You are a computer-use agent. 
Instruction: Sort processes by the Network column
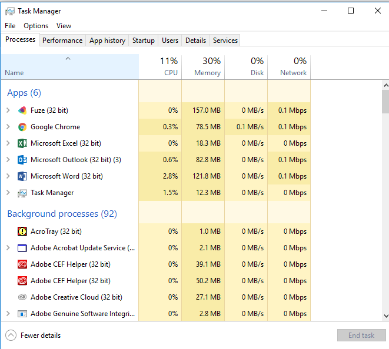[x=289, y=67]
